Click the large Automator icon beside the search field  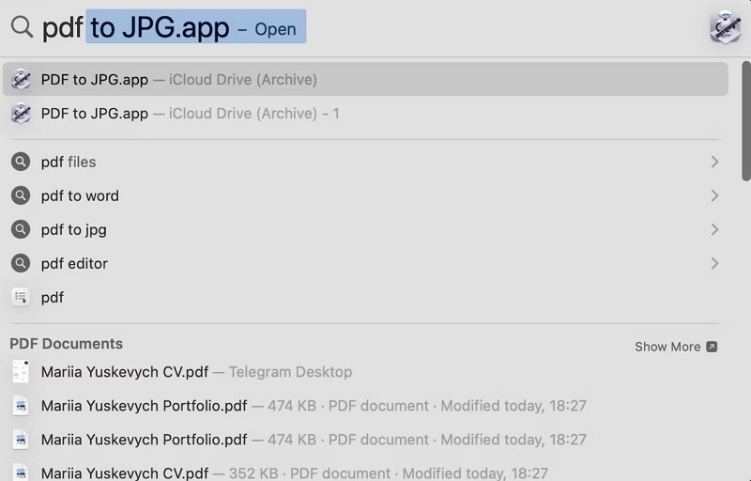pos(725,27)
